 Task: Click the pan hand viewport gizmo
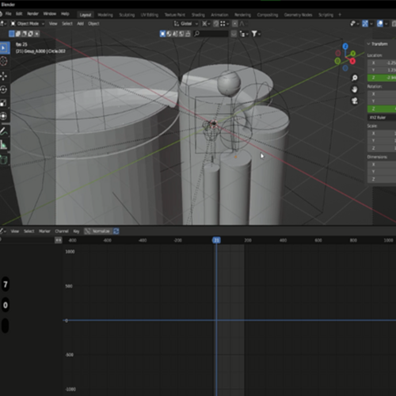(355, 89)
